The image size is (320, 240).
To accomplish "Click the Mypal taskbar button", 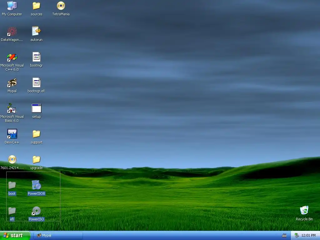I will 58,235.
